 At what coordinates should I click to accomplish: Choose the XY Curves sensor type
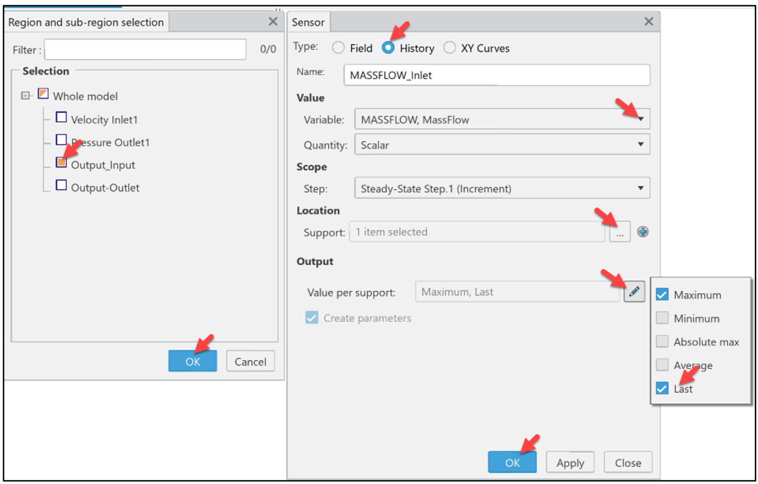point(450,48)
